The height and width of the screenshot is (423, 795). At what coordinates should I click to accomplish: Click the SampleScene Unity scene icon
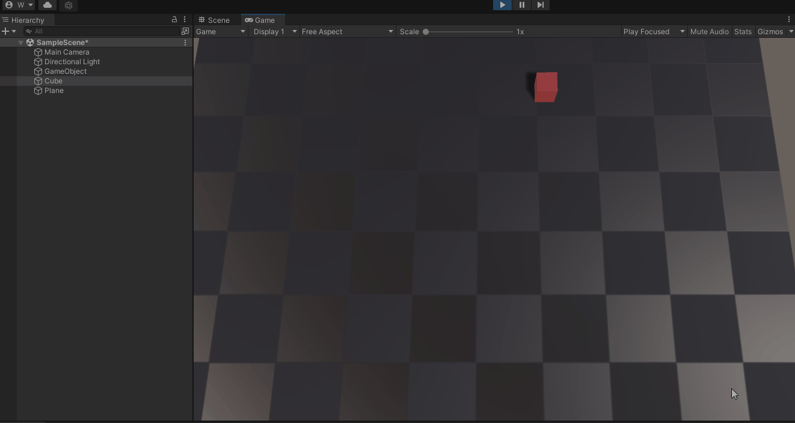(30, 43)
